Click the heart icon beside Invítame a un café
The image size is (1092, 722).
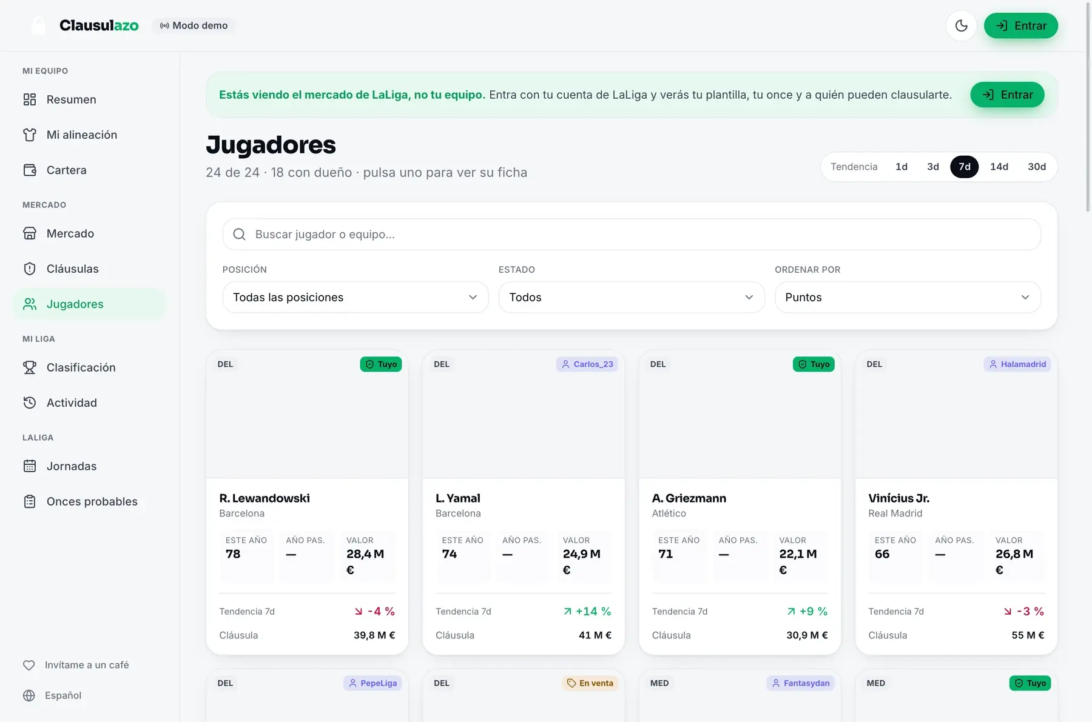29,665
